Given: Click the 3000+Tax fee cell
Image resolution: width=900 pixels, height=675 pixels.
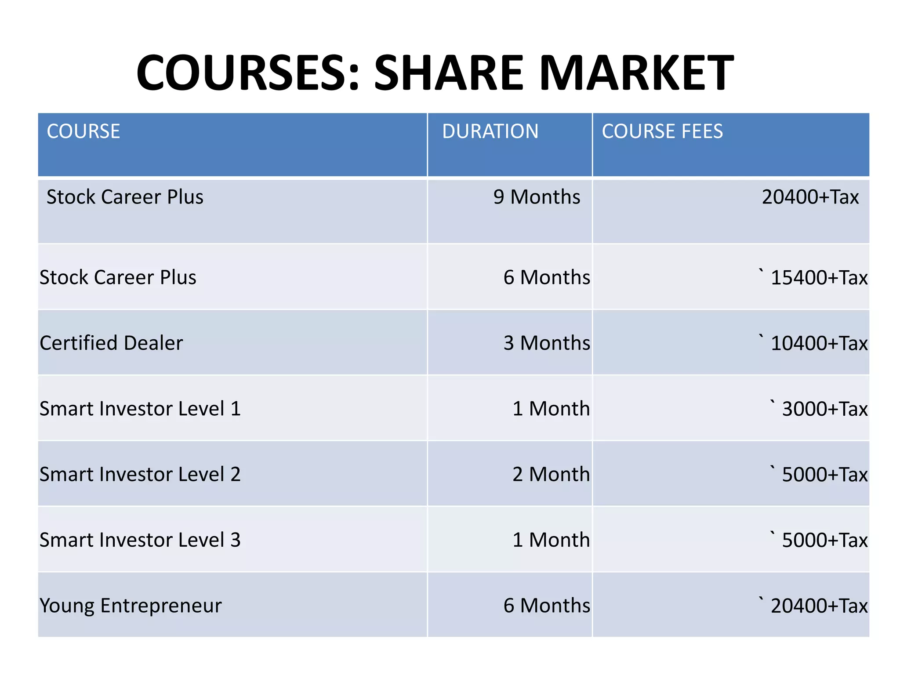Looking at the screenshot, I should click(731, 408).
